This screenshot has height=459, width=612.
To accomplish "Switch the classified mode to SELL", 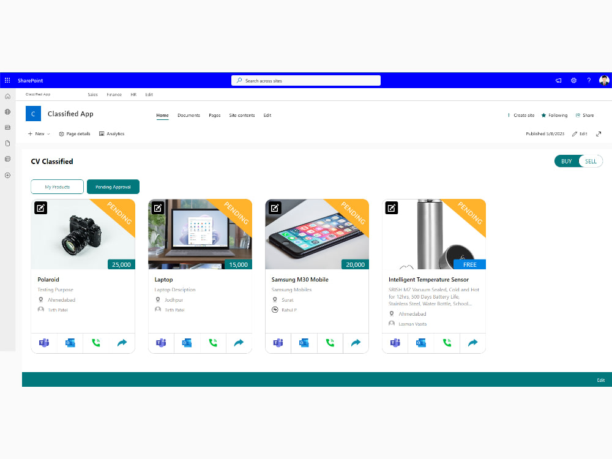I will pos(590,161).
